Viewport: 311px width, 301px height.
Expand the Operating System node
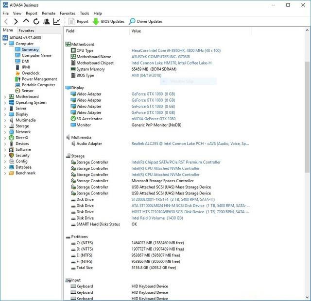[x=5, y=103]
